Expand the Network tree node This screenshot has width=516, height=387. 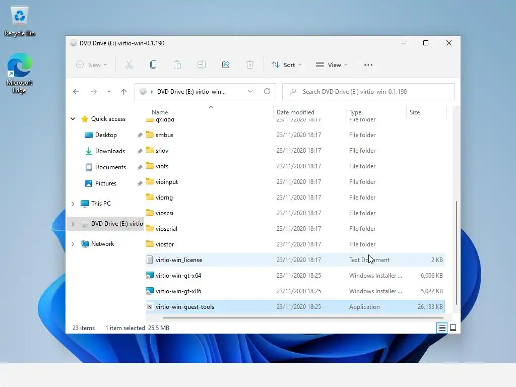73,244
